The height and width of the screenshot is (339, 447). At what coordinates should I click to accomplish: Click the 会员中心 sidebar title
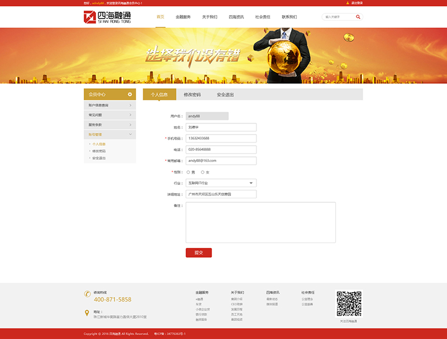pos(97,94)
